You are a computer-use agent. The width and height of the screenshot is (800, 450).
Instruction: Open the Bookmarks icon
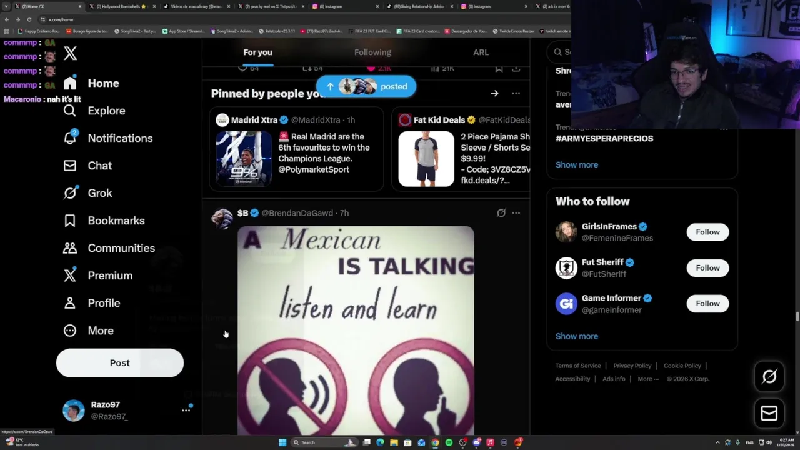point(70,221)
